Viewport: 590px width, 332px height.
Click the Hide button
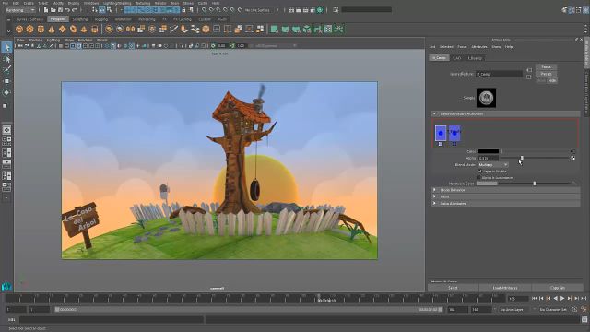click(x=551, y=80)
